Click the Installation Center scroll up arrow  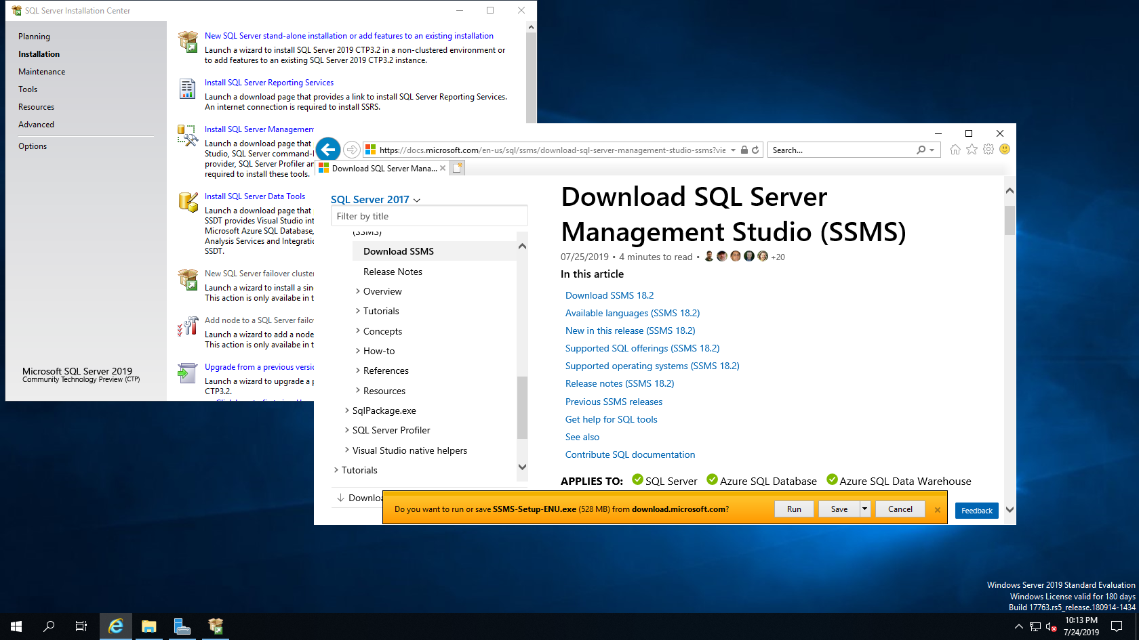(531, 27)
